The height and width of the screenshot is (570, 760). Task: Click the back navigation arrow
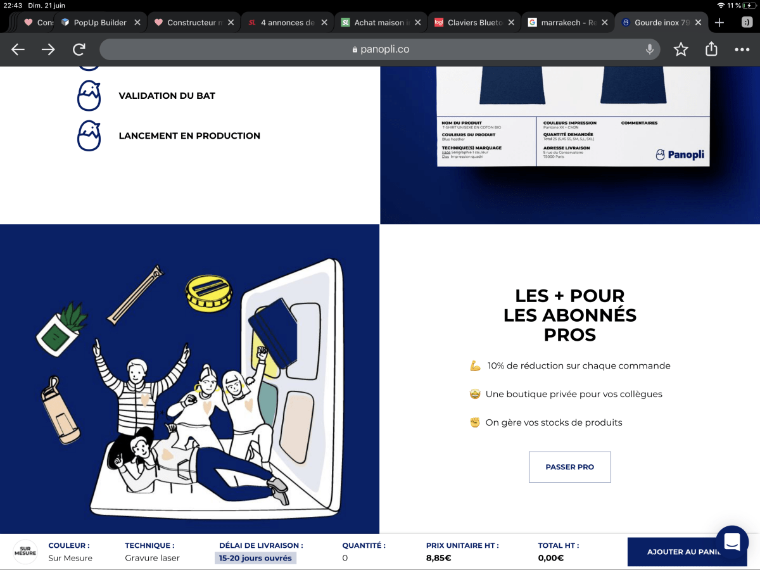(18, 49)
